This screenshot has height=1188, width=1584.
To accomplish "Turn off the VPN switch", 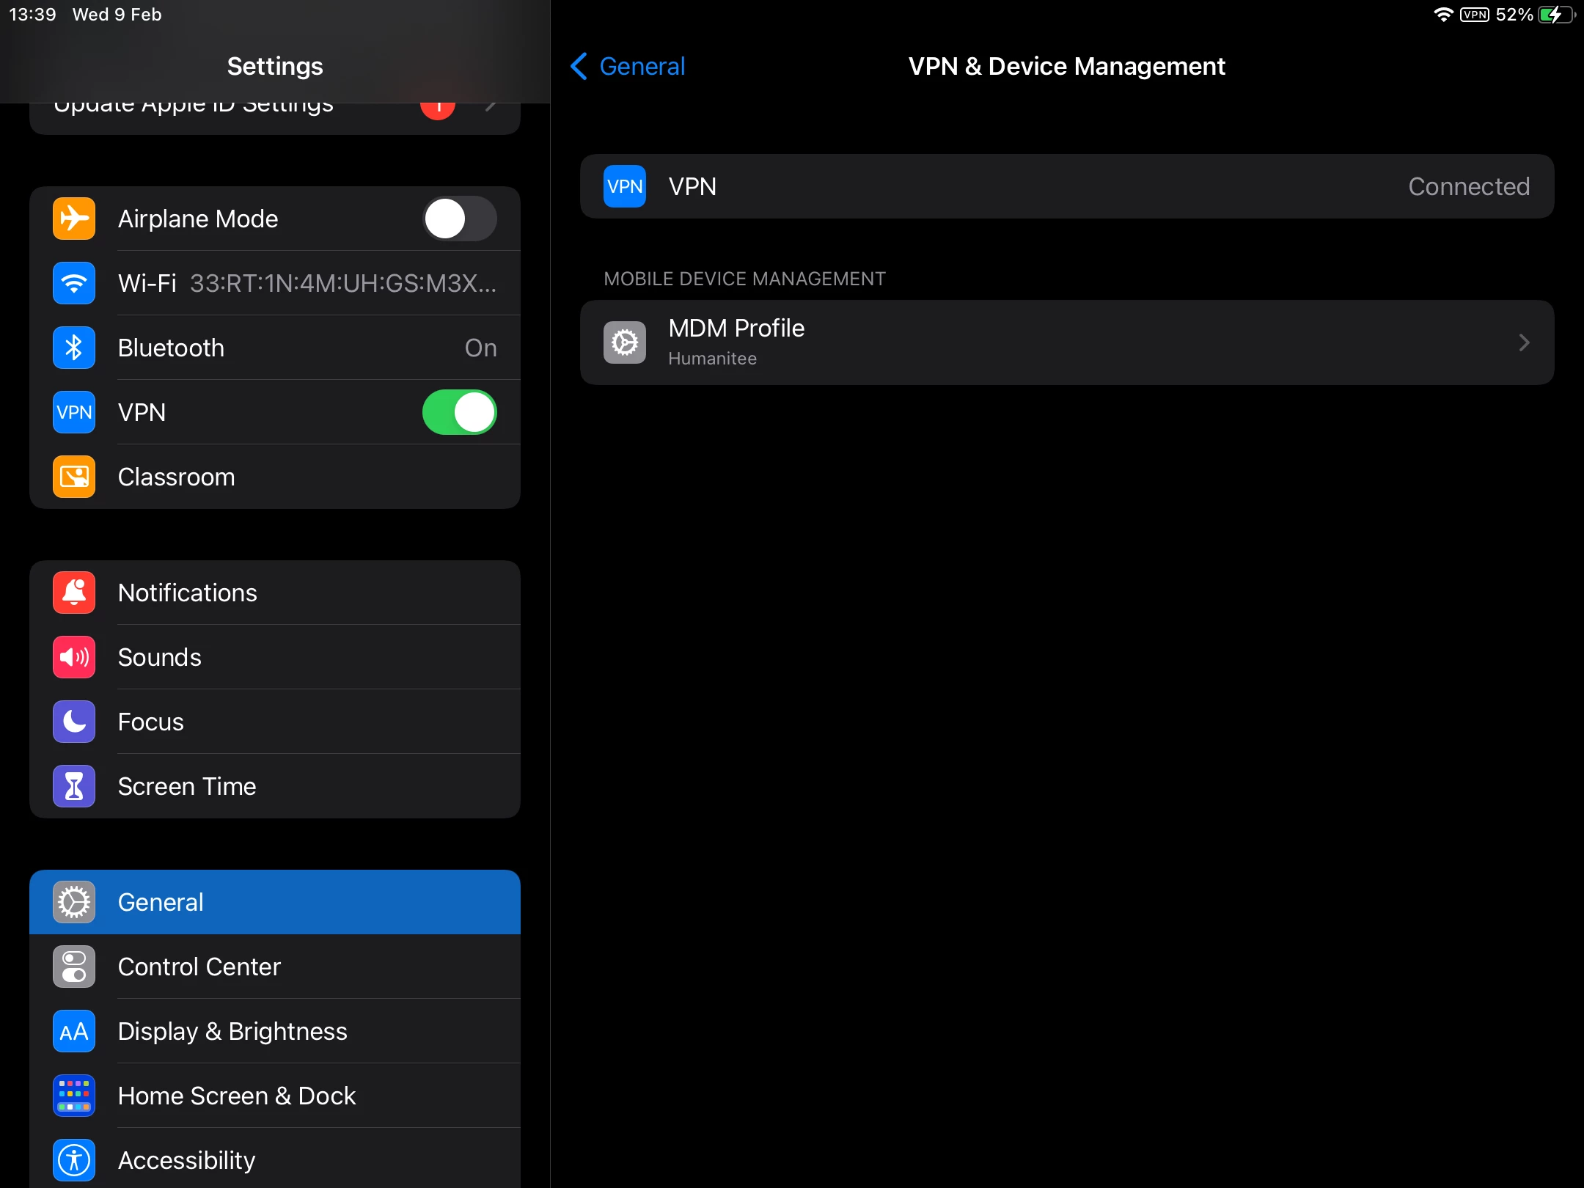I will [x=460, y=412].
